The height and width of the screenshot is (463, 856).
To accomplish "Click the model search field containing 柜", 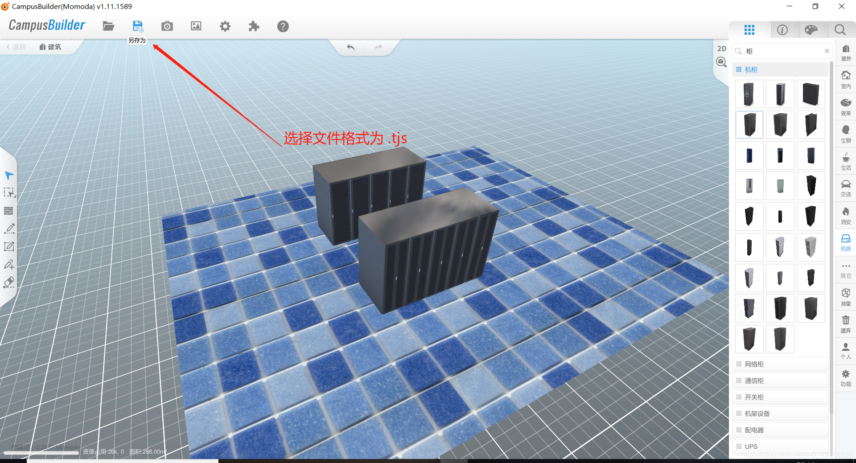I will tap(782, 51).
